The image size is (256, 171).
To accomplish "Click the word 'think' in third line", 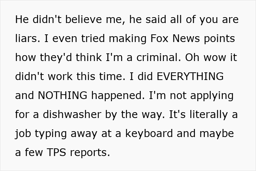I will (89, 57).
